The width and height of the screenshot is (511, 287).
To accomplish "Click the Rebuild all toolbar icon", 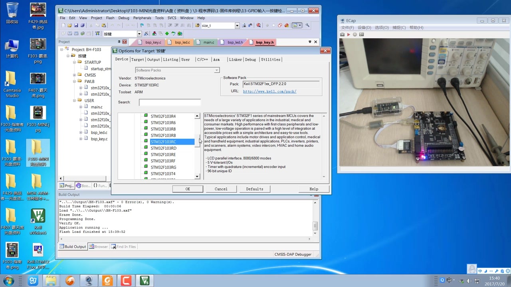I will coord(76,34).
